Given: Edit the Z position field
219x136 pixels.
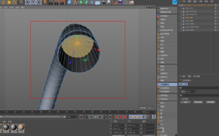Looking at the screenshot, I should click(x=118, y=132).
